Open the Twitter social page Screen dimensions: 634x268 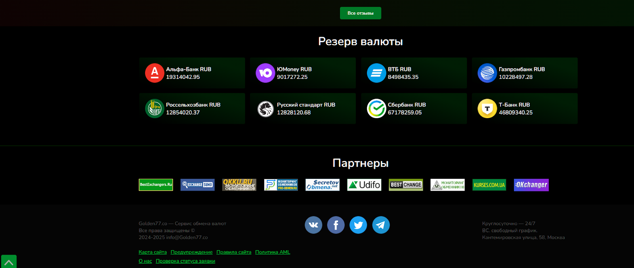click(x=358, y=225)
